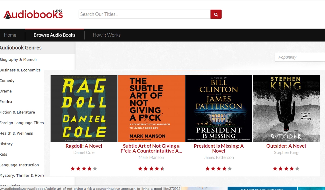Screen dimensions: 325x190
Task: Click author name Stephen King
Action: point(286,153)
